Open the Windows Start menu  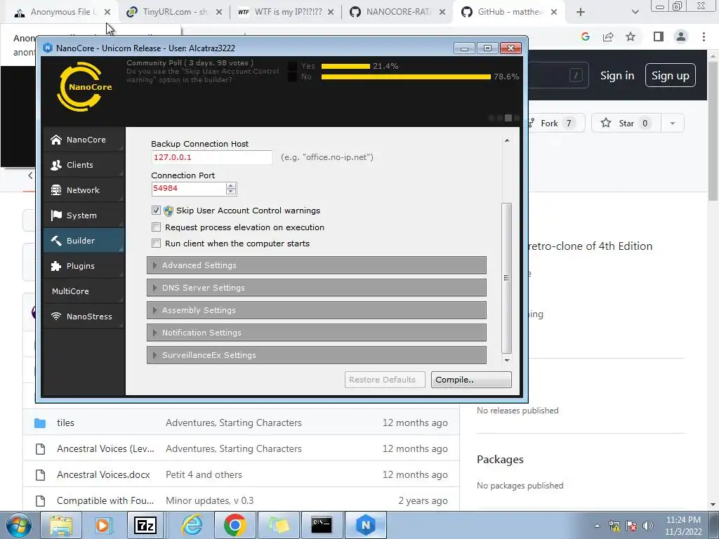click(18, 525)
